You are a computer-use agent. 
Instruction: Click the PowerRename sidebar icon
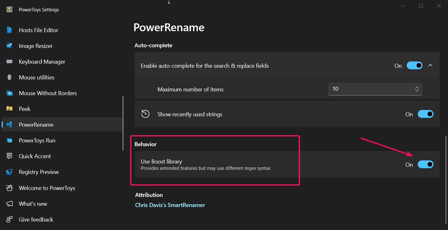tap(9, 125)
